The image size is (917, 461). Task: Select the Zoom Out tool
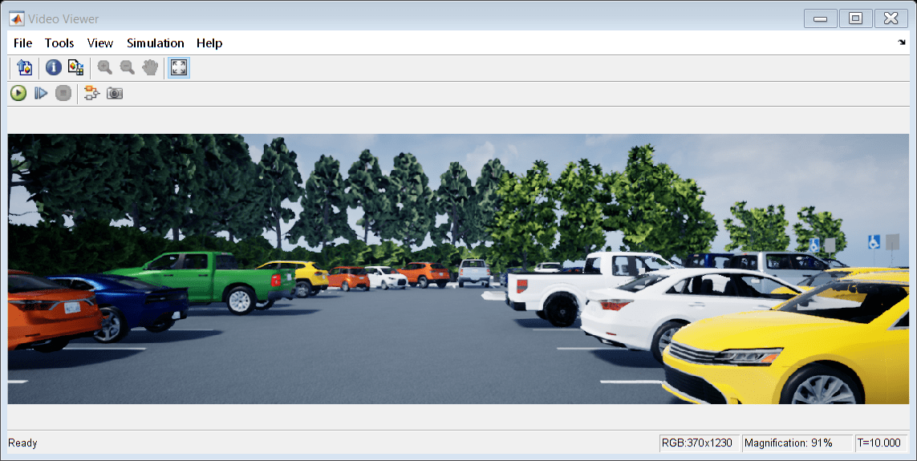coord(127,68)
